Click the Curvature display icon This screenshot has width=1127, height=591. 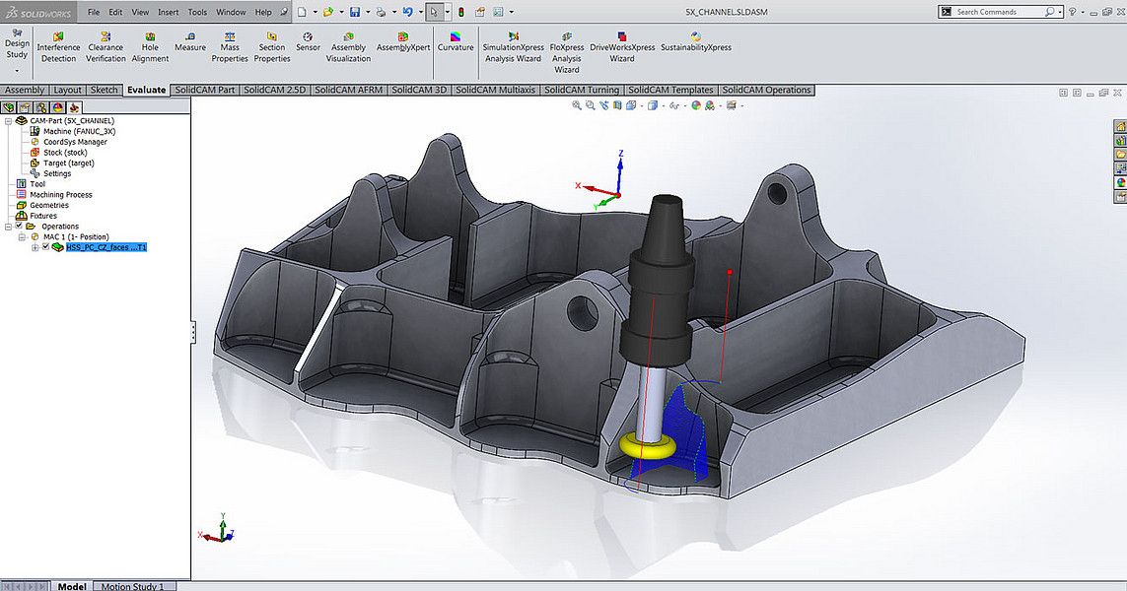pyautogui.click(x=456, y=41)
